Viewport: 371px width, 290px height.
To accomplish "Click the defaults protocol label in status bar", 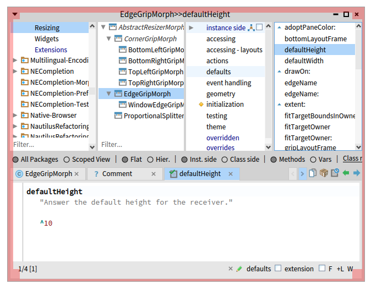I will 259,269.
